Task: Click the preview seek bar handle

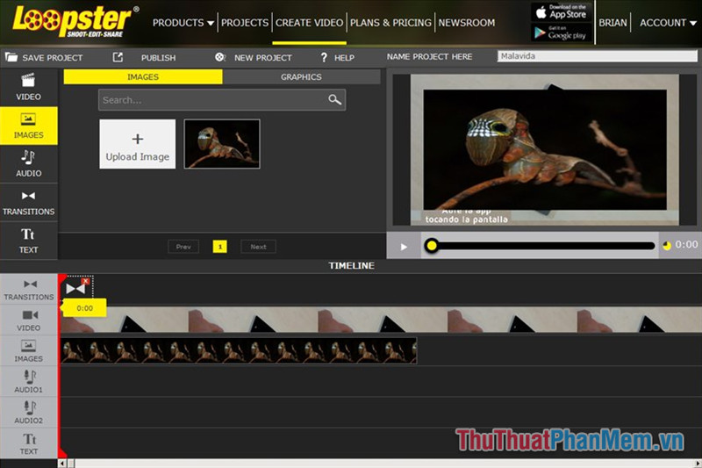Action: [x=432, y=246]
